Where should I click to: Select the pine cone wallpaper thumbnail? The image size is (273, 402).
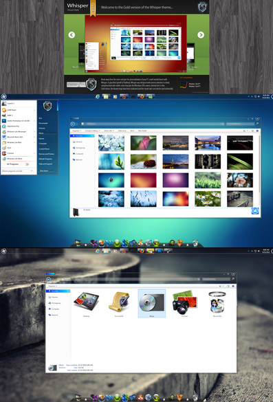[x=143, y=161]
